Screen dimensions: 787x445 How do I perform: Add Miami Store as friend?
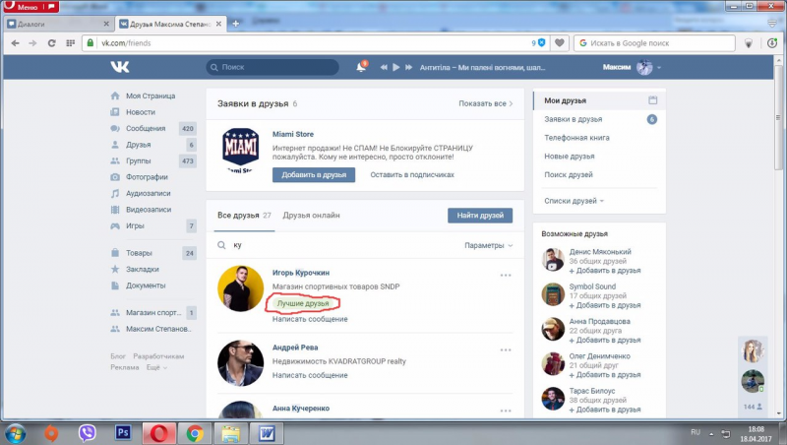314,175
